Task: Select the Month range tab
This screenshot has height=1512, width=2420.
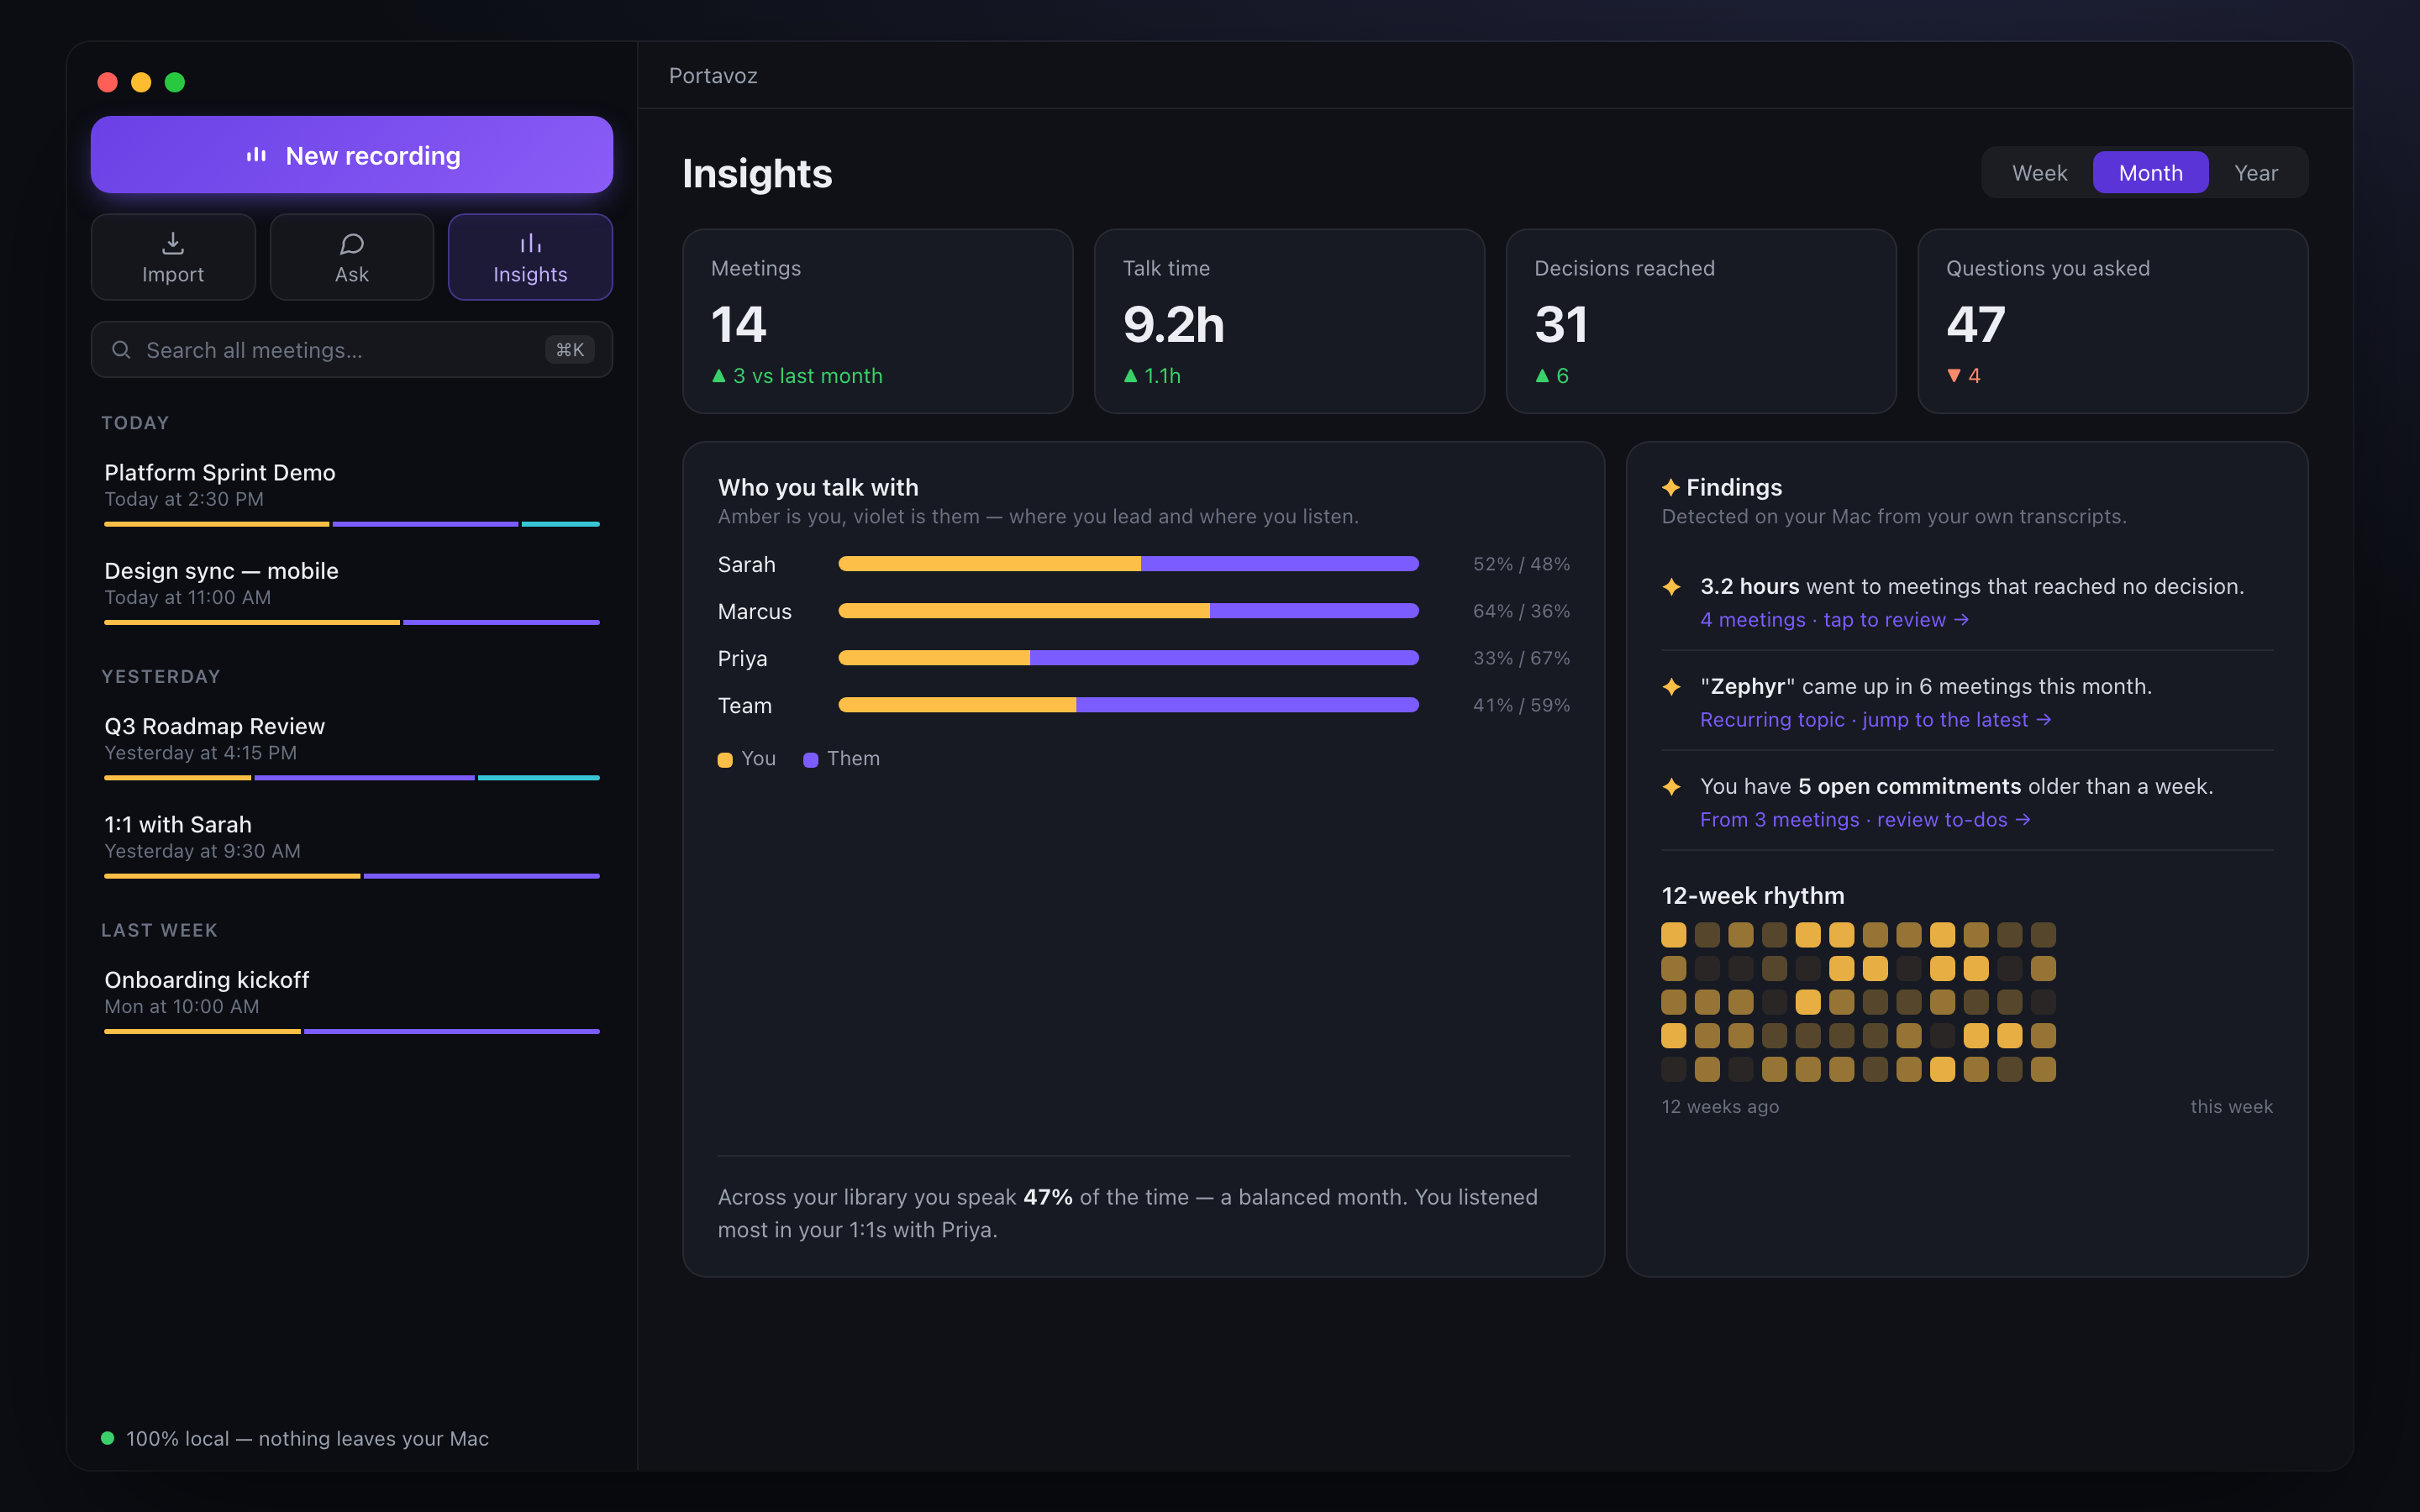Action: point(2150,173)
